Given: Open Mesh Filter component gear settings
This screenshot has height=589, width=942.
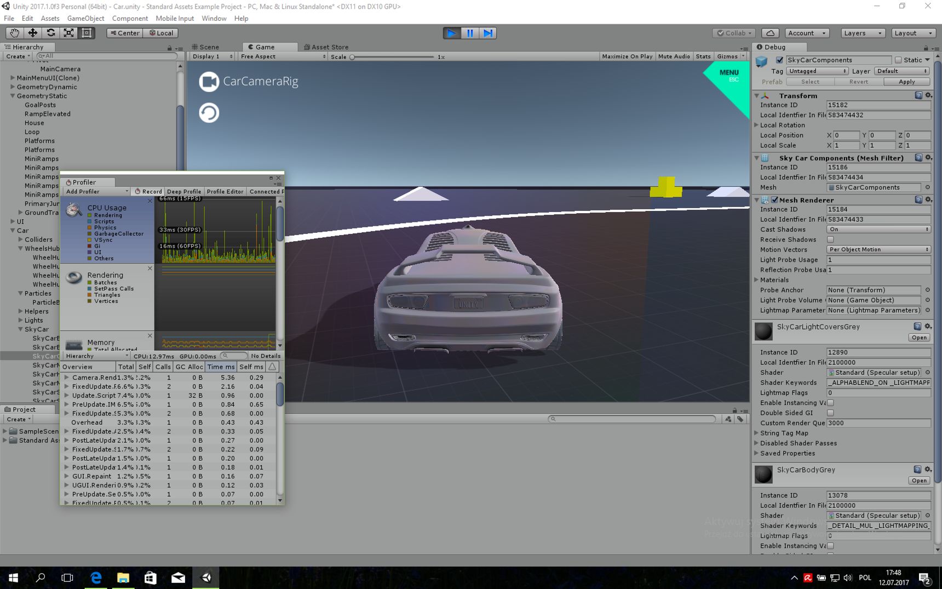Looking at the screenshot, I should click(928, 158).
